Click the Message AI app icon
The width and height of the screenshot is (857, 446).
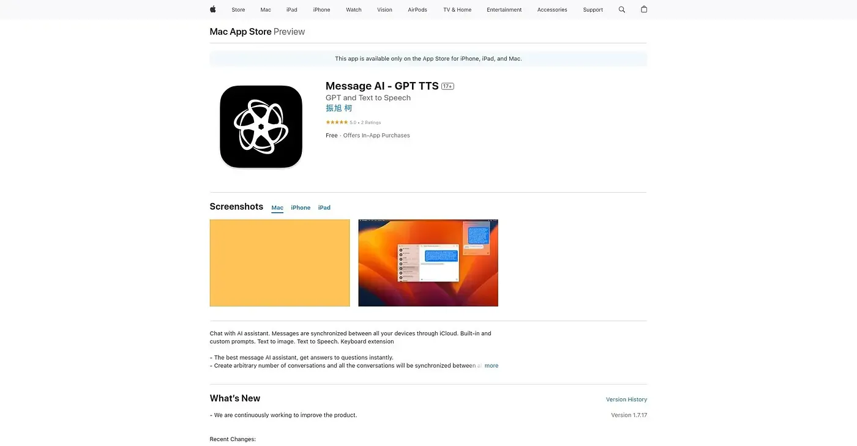point(261,127)
